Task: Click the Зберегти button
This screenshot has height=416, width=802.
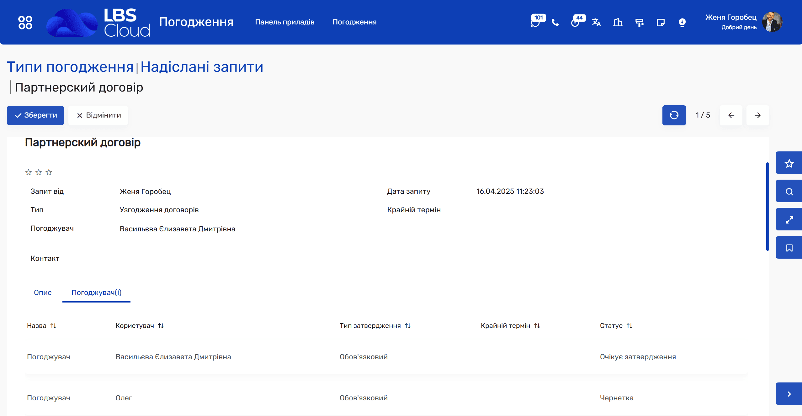Action: coord(35,115)
